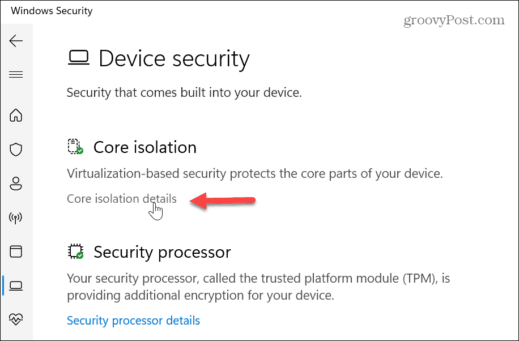Viewport: 519px width, 341px height.
Task: Click the green checkmark on Security processor
Action: pyautogui.click(x=80, y=257)
